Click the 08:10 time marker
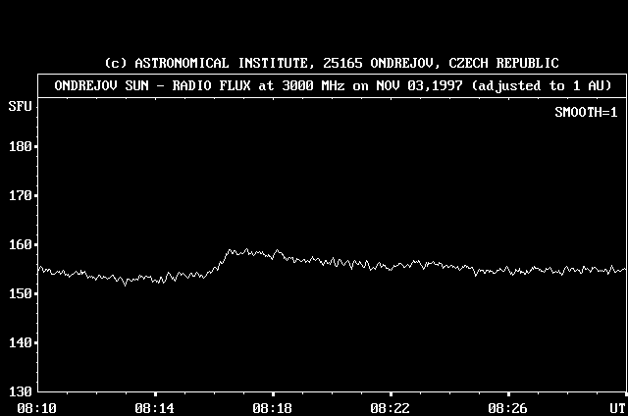This screenshot has height=416, width=628. (35, 407)
